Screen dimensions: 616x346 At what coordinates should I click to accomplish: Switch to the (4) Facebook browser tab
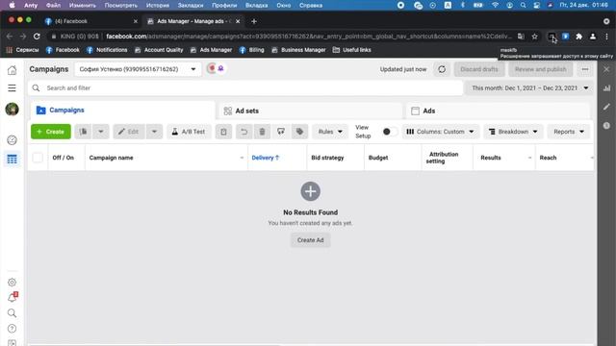tap(91, 21)
